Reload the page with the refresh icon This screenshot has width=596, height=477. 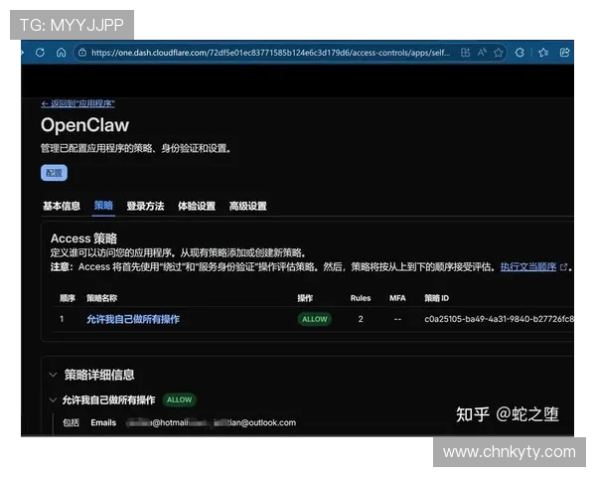click(40, 53)
